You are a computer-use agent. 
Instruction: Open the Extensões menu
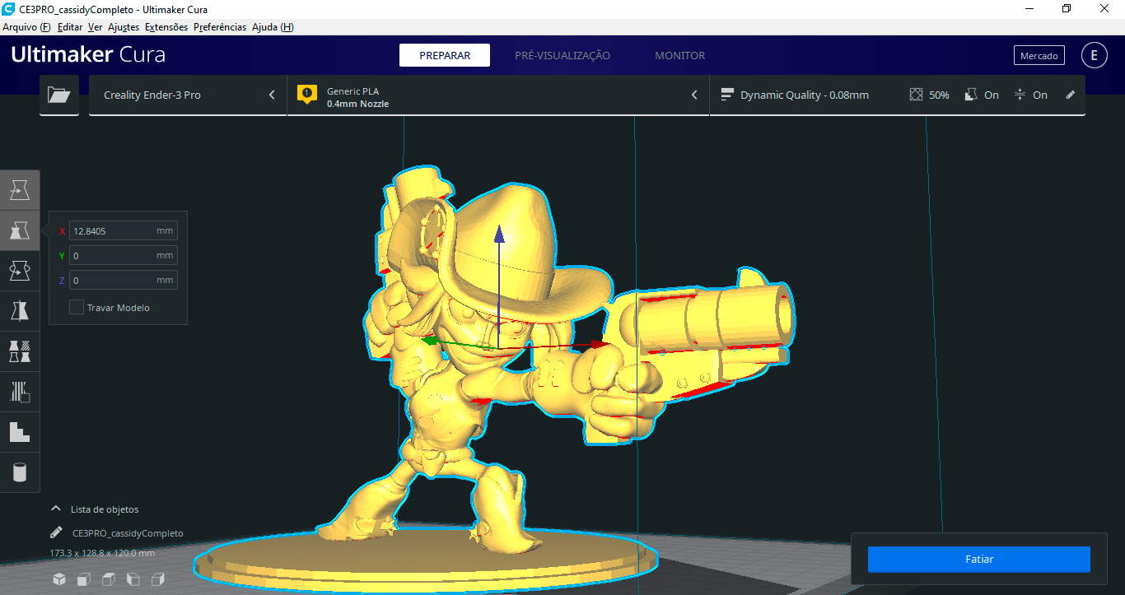point(166,27)
